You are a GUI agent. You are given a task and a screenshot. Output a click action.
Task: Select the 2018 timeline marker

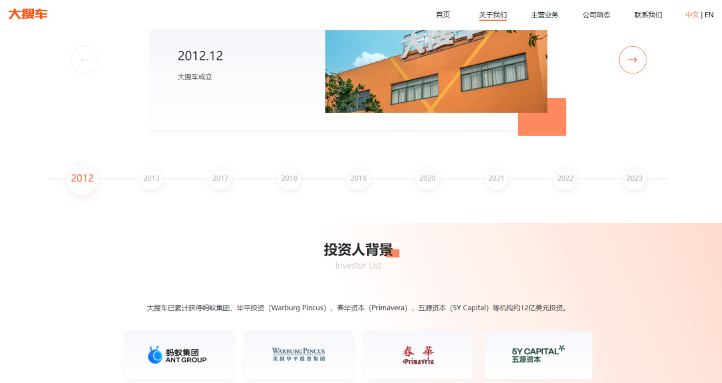tap(289, 178)
